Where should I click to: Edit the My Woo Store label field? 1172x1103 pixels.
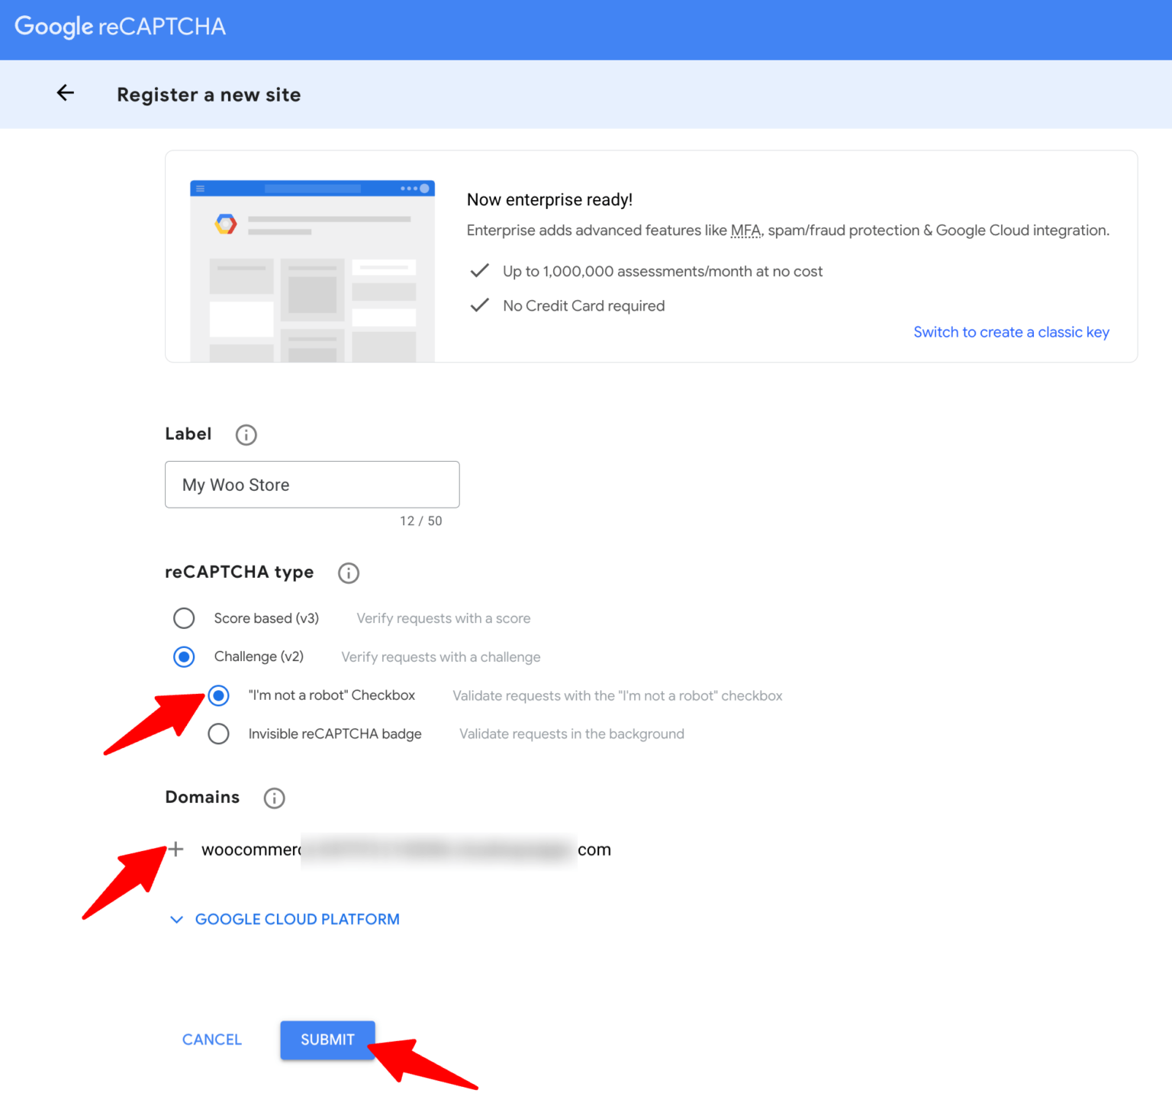click(311, 485)
